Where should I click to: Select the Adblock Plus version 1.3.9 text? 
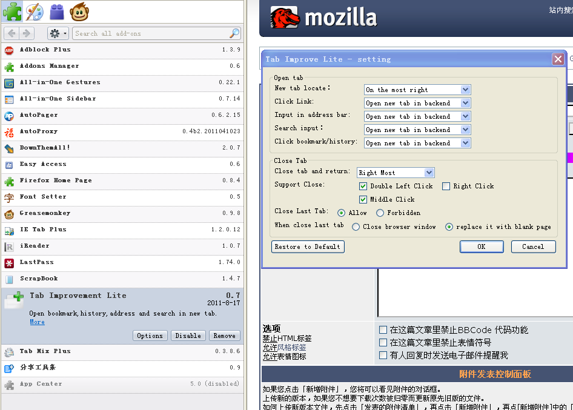[231, 49]
